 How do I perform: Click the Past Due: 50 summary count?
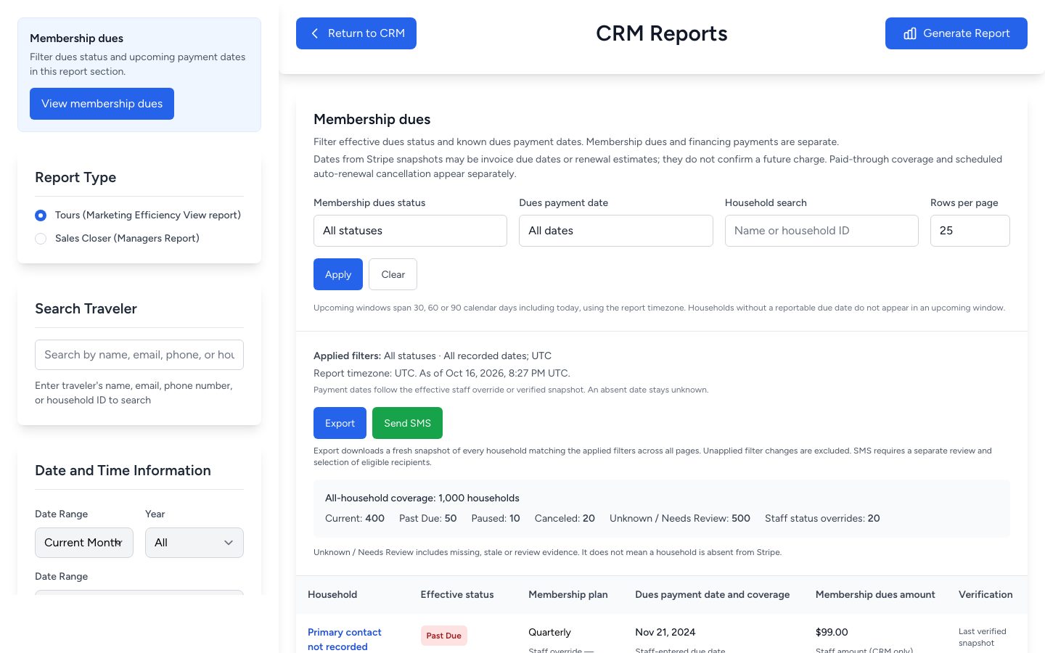(428, 518)
